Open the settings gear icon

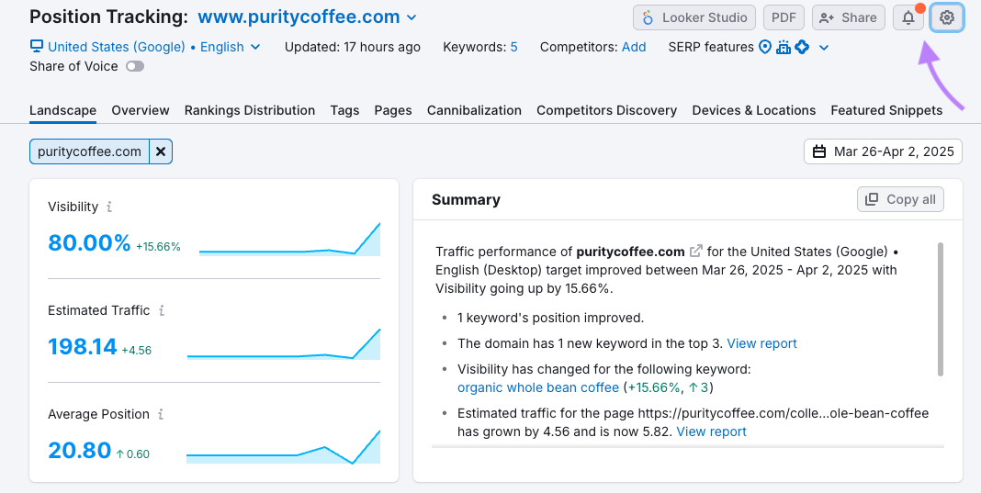coord(947,17)
